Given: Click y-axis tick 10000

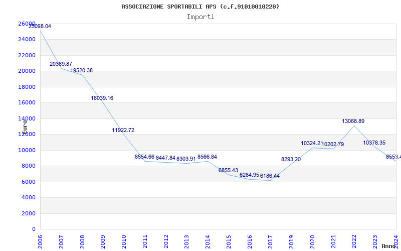Looking at the screenshot, I should pos(27,150).
